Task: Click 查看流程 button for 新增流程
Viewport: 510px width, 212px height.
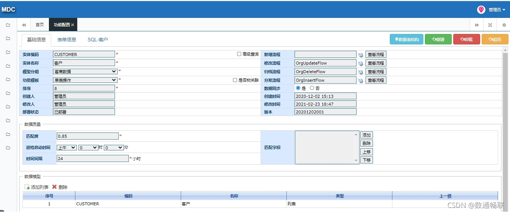Action: click(x=376, y=54)
